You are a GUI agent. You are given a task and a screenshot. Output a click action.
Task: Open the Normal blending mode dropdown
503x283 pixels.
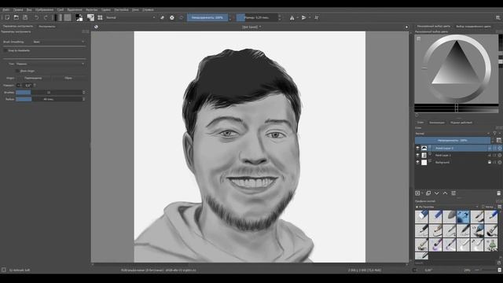tap(131, 17)
